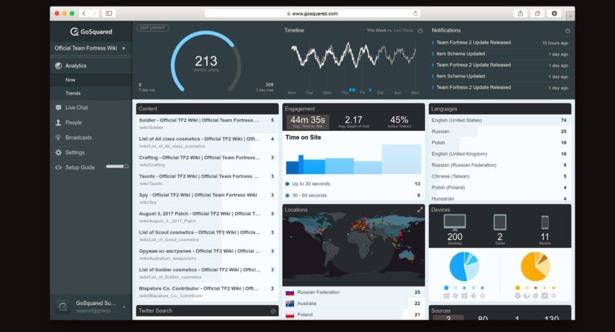Expand the Analytics sidebar section
The image size is (615, 332).
pos(76,66)
